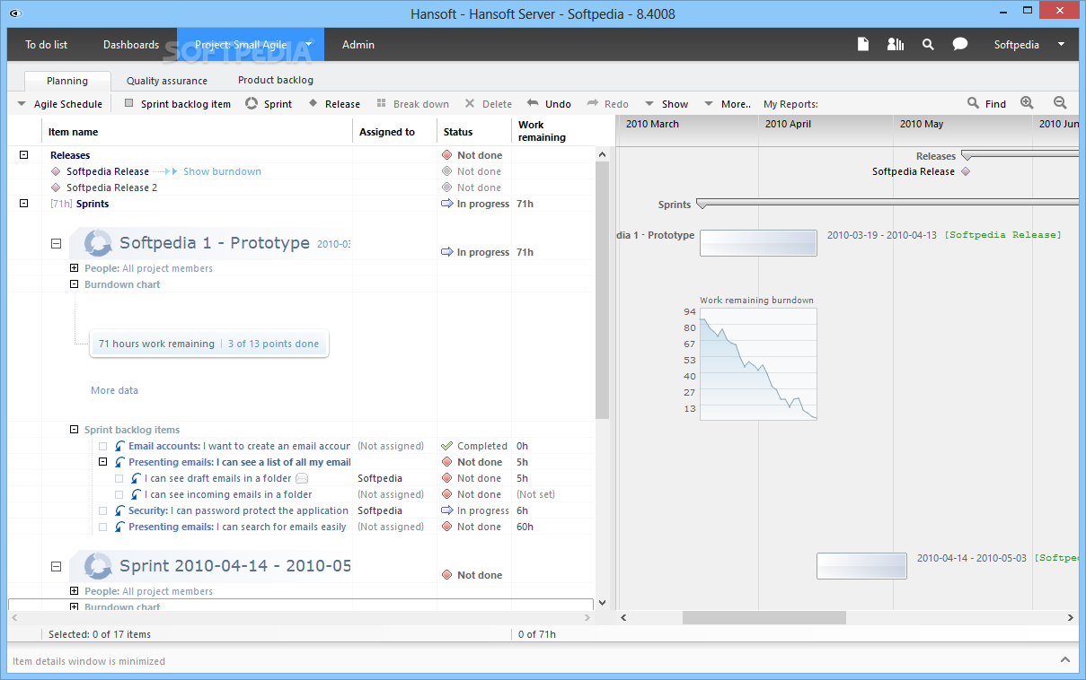
Task: Toggle checkbox for search for emails item
Action: point(103,527)
